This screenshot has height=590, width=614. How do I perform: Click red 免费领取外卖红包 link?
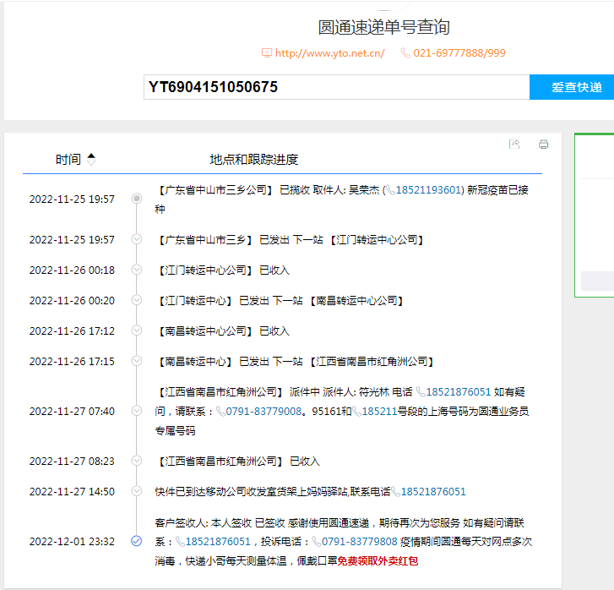(378, 561)
